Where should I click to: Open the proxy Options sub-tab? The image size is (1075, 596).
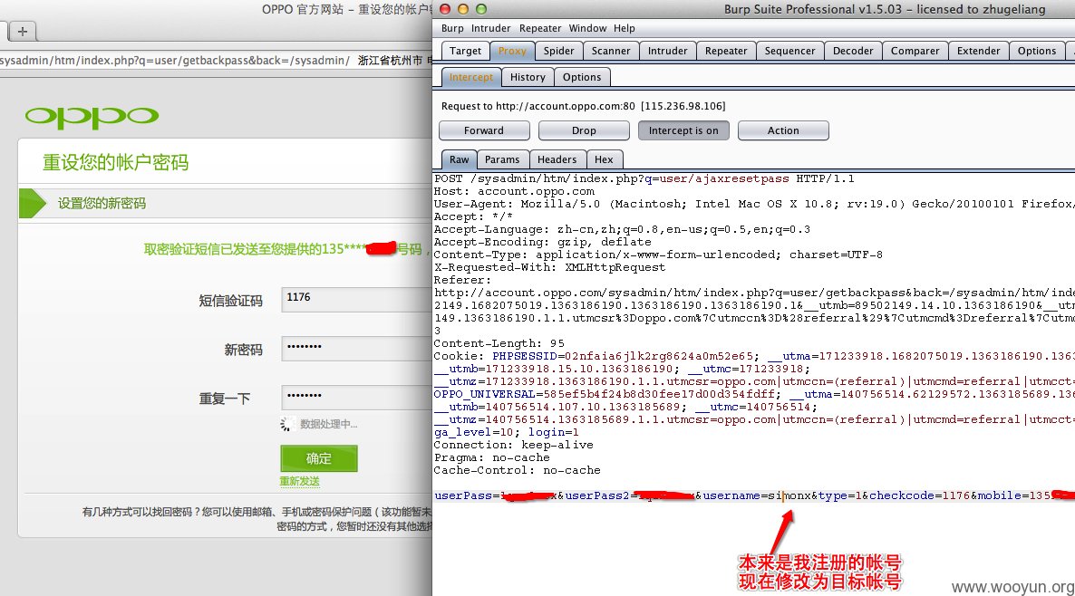[x=581, y=77]
